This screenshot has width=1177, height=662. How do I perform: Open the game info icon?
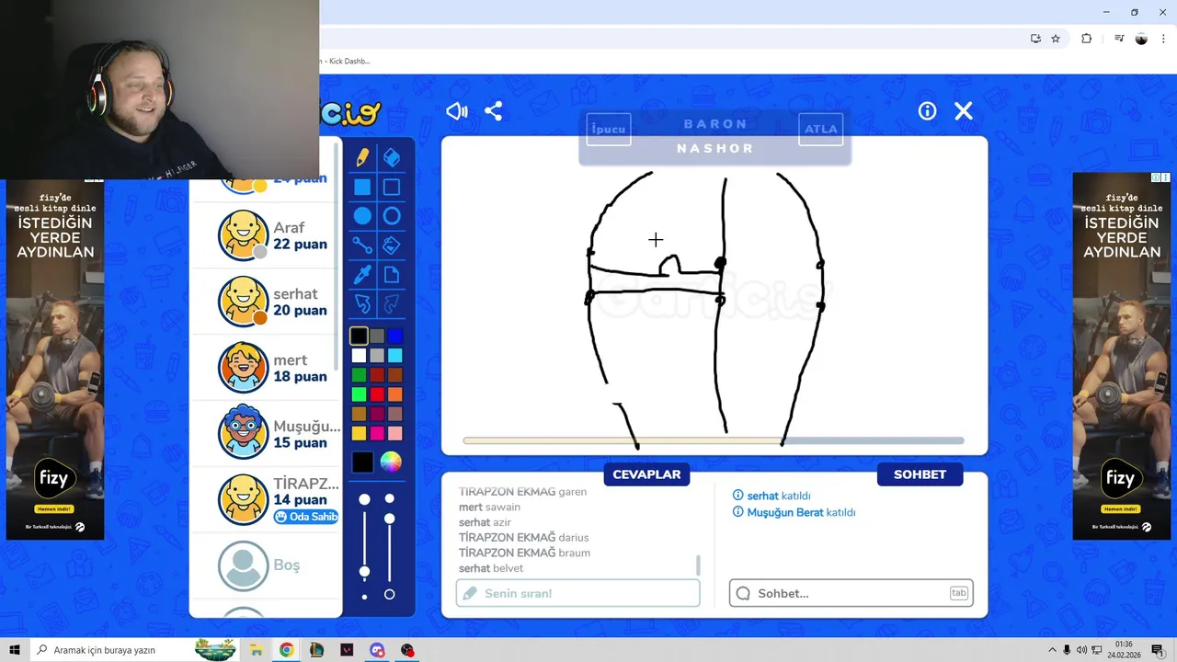[x=927, y=111]
